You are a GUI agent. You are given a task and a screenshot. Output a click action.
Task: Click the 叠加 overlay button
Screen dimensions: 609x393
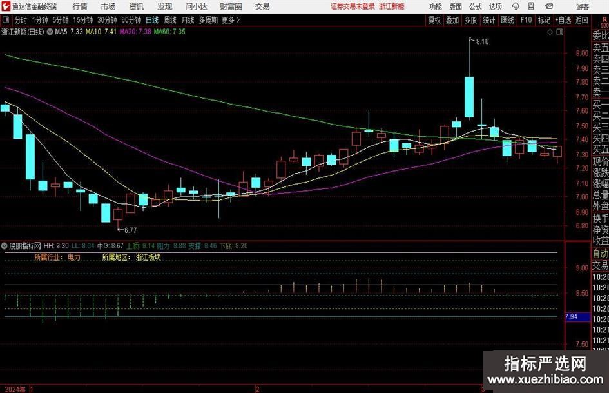coord(452,20)
